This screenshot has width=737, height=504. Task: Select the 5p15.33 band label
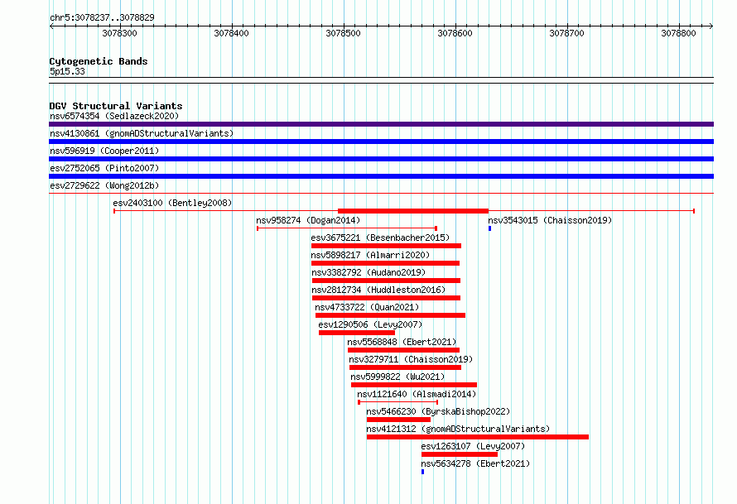67,71
